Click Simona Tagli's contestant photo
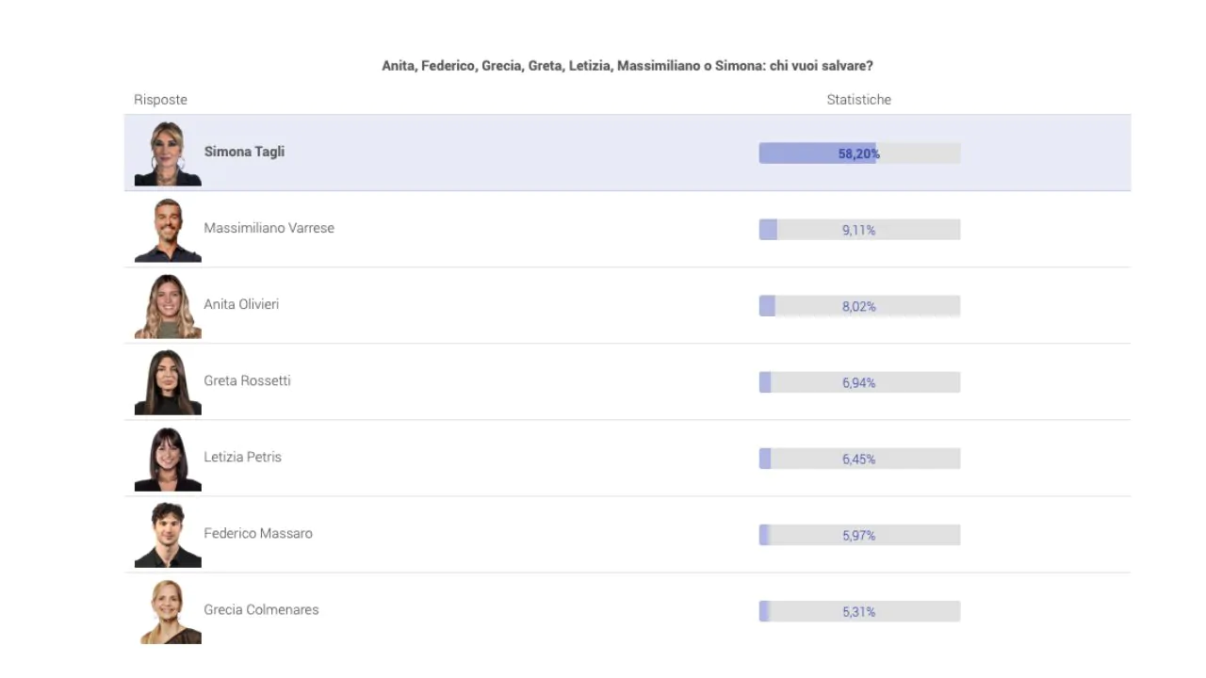 coord(168,153)
